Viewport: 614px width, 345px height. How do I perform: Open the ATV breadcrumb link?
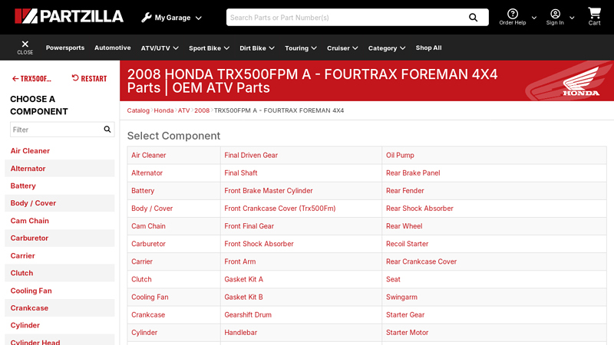[183, 110]
